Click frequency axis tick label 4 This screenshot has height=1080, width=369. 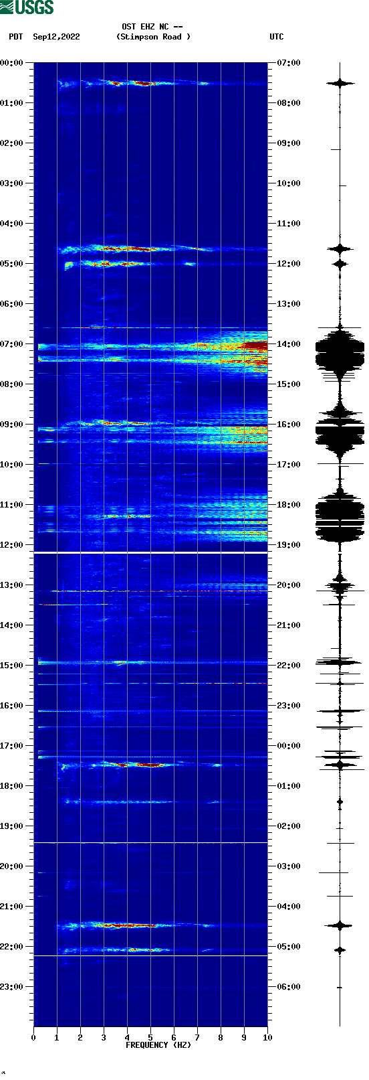pyautogui.click(x=127, y=1038)
